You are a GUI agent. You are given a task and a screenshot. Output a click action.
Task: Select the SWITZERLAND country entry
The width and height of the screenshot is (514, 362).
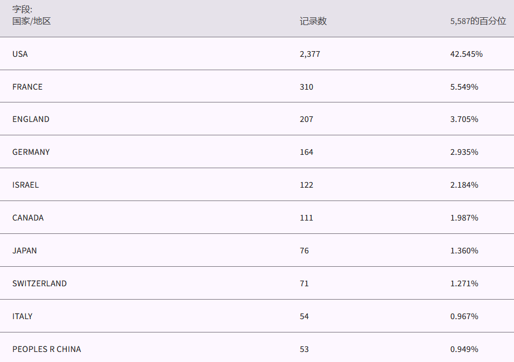(x=40, y=283)
